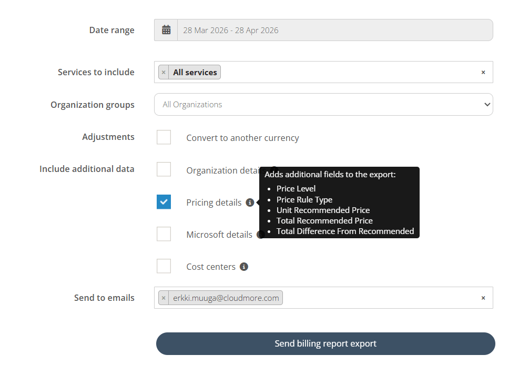Click the erkki.muuga@cloudmore.com email text
This screenshot has height=365, width=529.
(226, 298)
